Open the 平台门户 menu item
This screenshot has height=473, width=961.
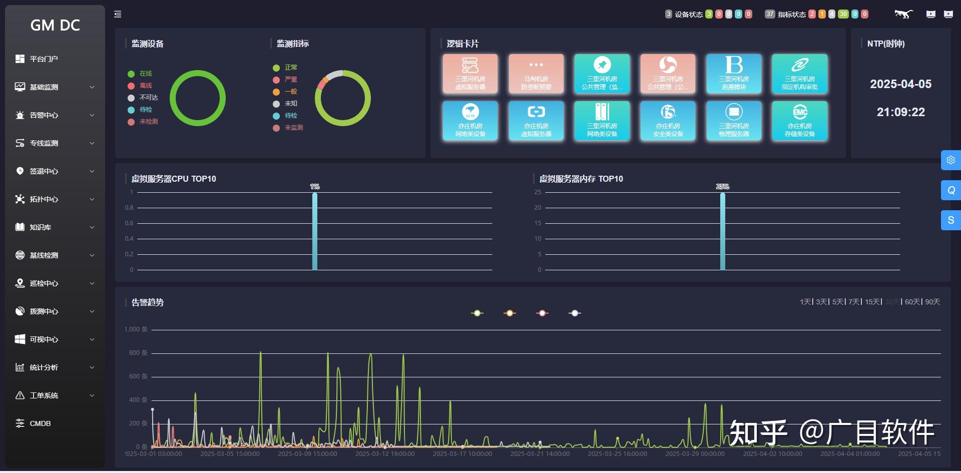coord(55,59)
